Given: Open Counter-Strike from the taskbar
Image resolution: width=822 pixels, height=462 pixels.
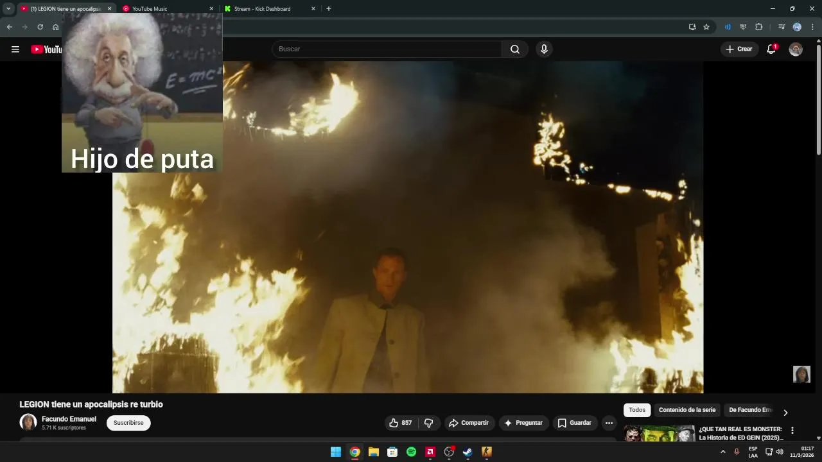Looking at the screenshot, I should pyautogui.click(x=486, y=452).
